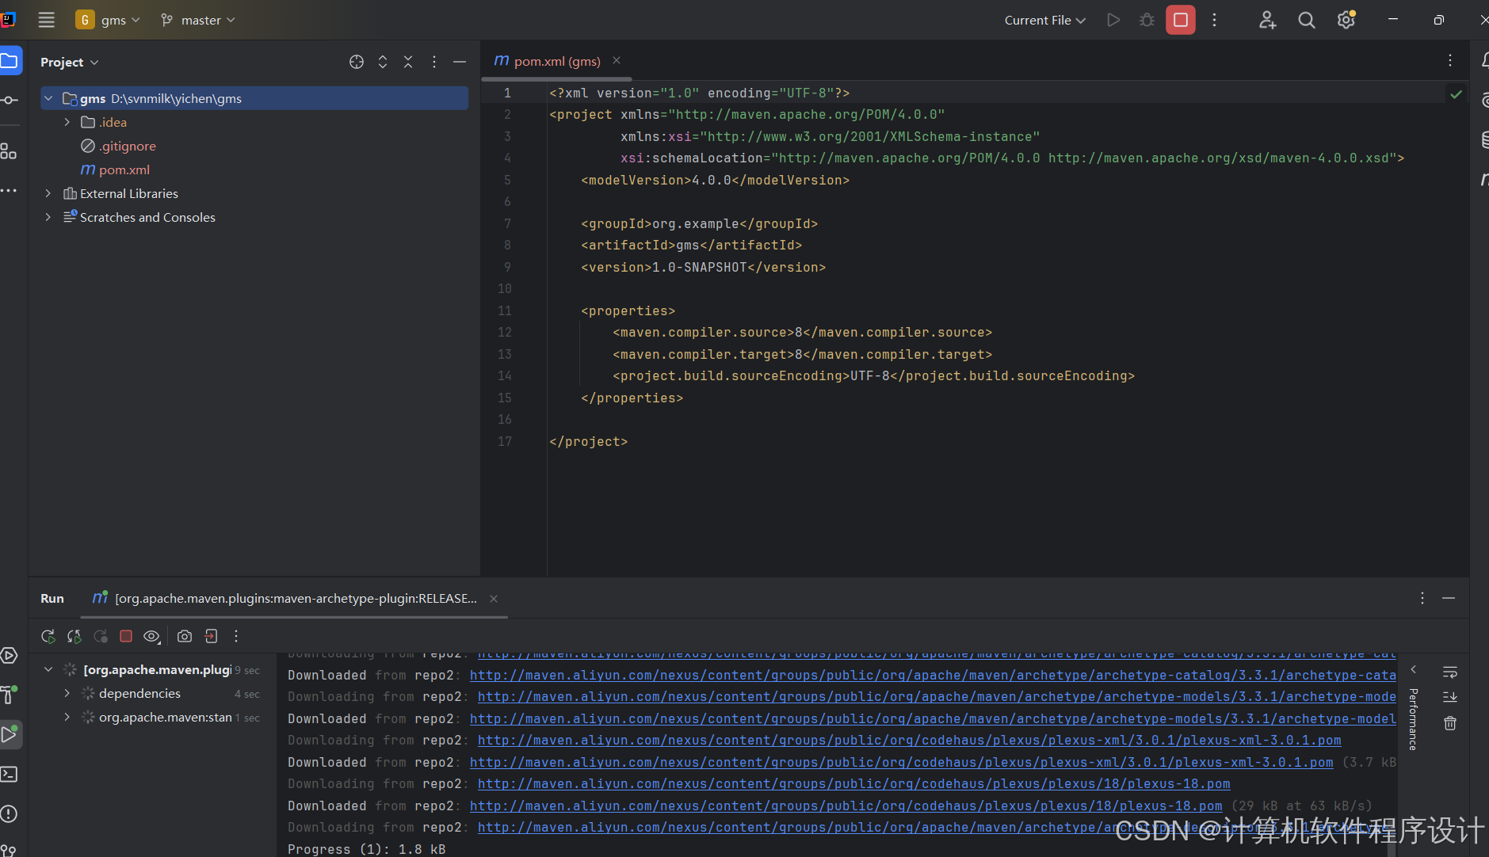1489x857 pixels.
Task: Open Project panel options menu
Action: point(434,62)
